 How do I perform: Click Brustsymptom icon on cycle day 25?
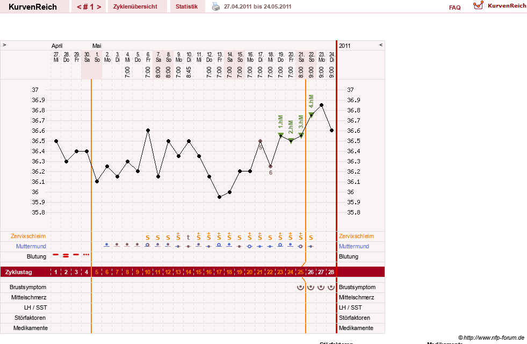click(x=300, y=287)
